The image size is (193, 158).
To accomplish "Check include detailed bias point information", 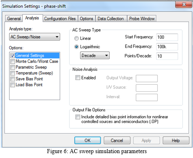I will click(78, 117).
